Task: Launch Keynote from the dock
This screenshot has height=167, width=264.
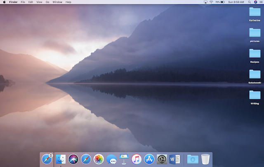Action: coord(124,159)
